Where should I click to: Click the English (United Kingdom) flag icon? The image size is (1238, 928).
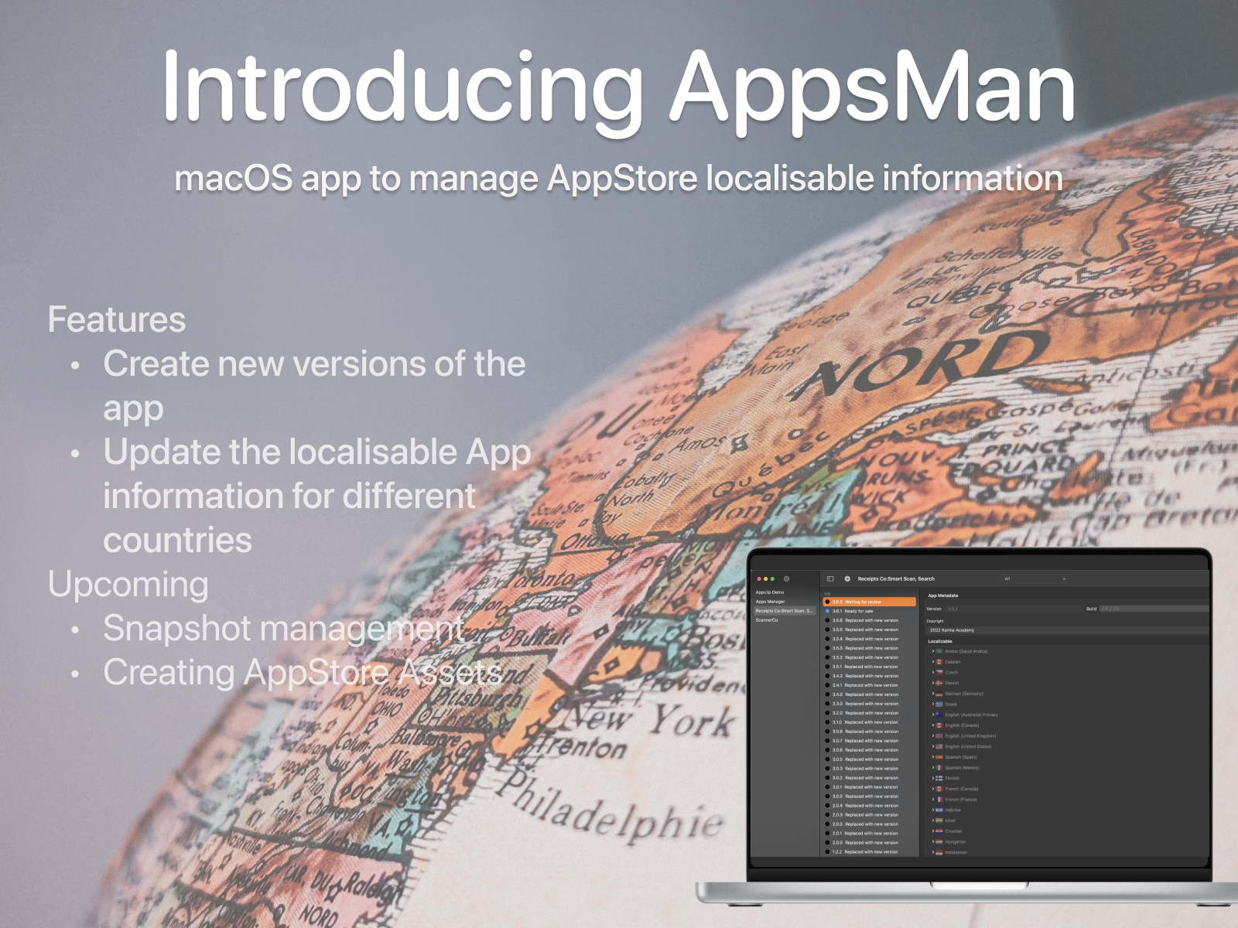pyautogui.click(x=939, y=735)
